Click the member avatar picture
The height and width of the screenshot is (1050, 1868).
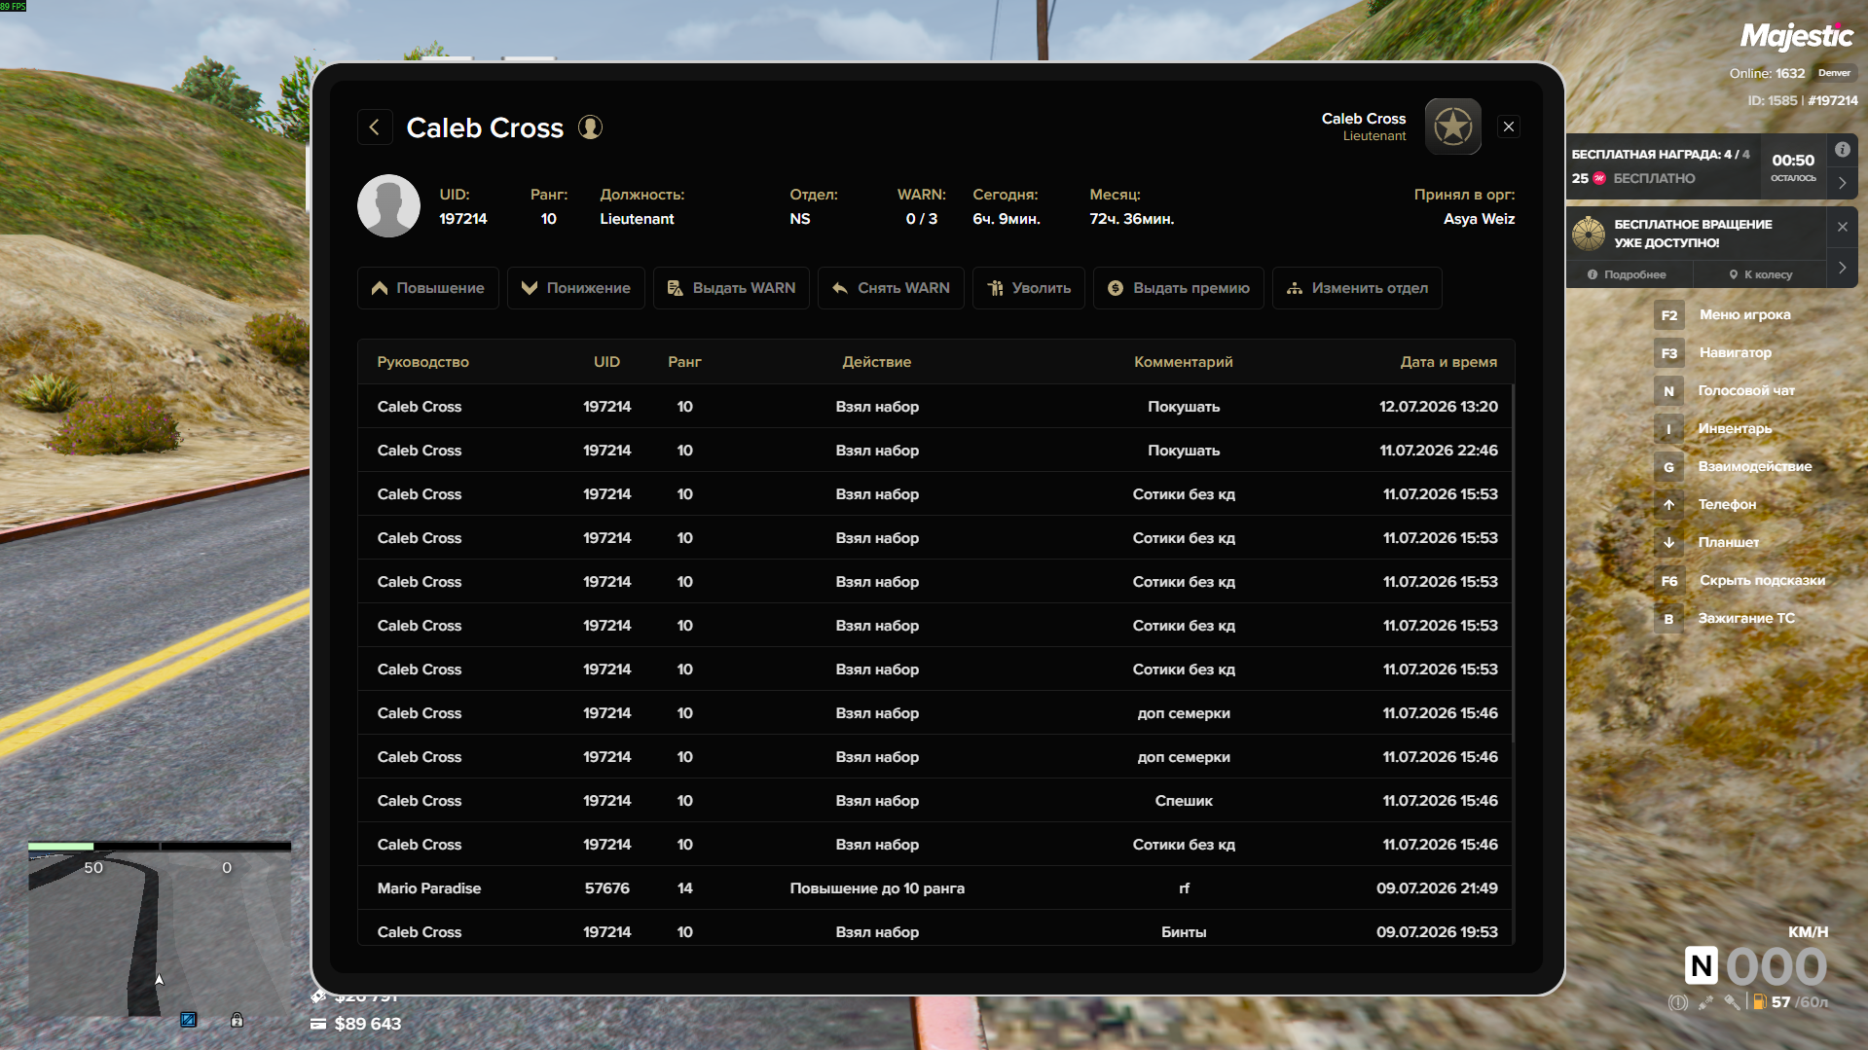tap(388, 205)
